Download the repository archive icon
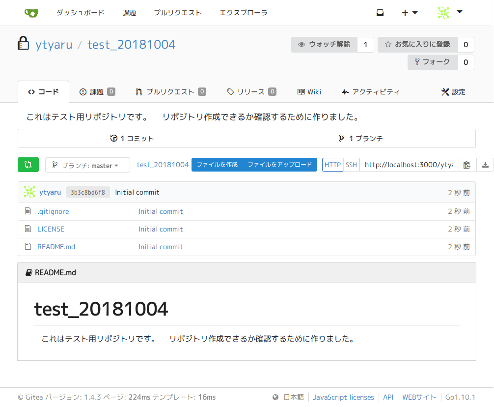The height and width of the screenshot is (407, 494). pos(485,165)
